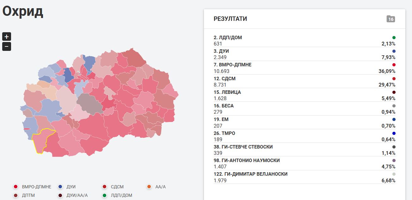This screenshot has width=412, height=200.
Task: Click the ВМРО-ДПМНЕ red legend dot
Action: coord(15,187)
